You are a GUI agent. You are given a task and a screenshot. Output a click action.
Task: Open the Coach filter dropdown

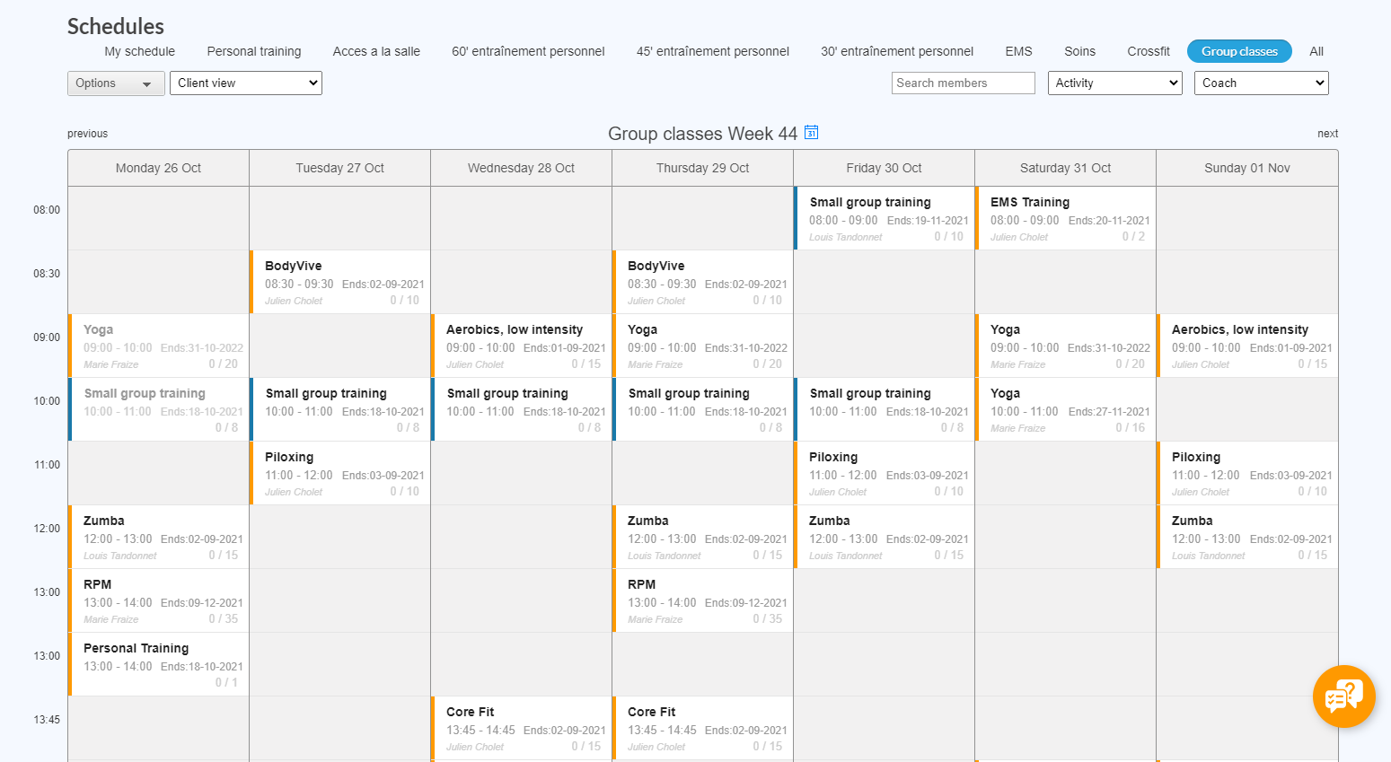tap(1261, 83)
